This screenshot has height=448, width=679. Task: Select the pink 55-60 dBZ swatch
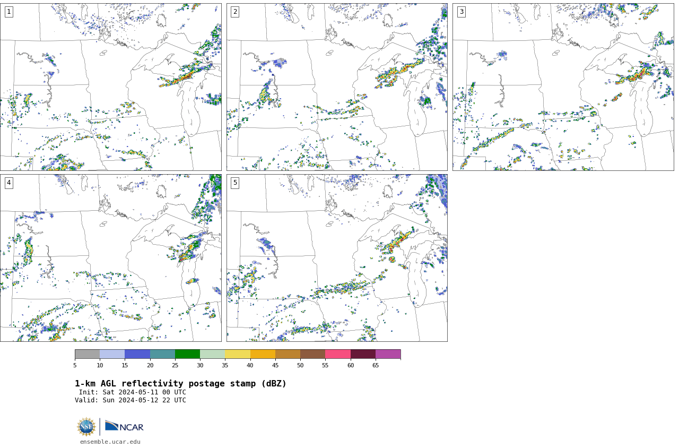[x=338, y=354]
